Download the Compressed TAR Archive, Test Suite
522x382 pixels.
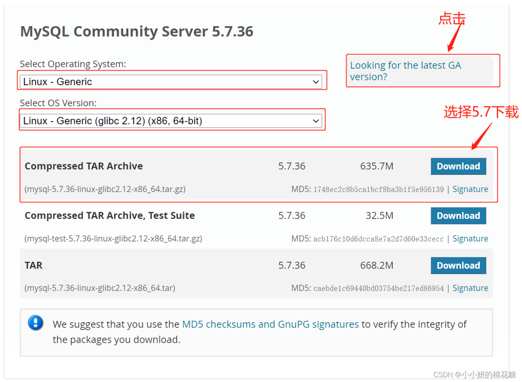pos(458,216)
